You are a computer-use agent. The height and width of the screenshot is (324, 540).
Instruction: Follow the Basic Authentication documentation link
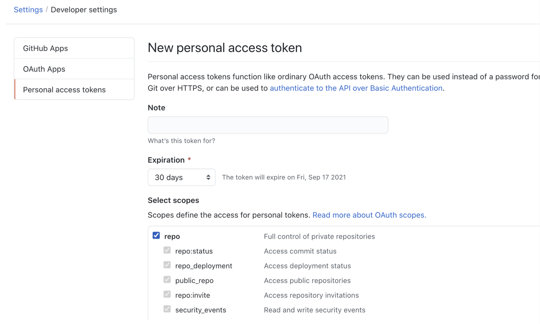(x=356, y=88)
